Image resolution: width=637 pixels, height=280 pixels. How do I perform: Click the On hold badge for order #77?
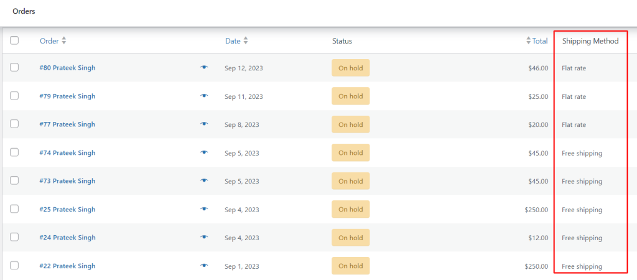click(351, 124)
